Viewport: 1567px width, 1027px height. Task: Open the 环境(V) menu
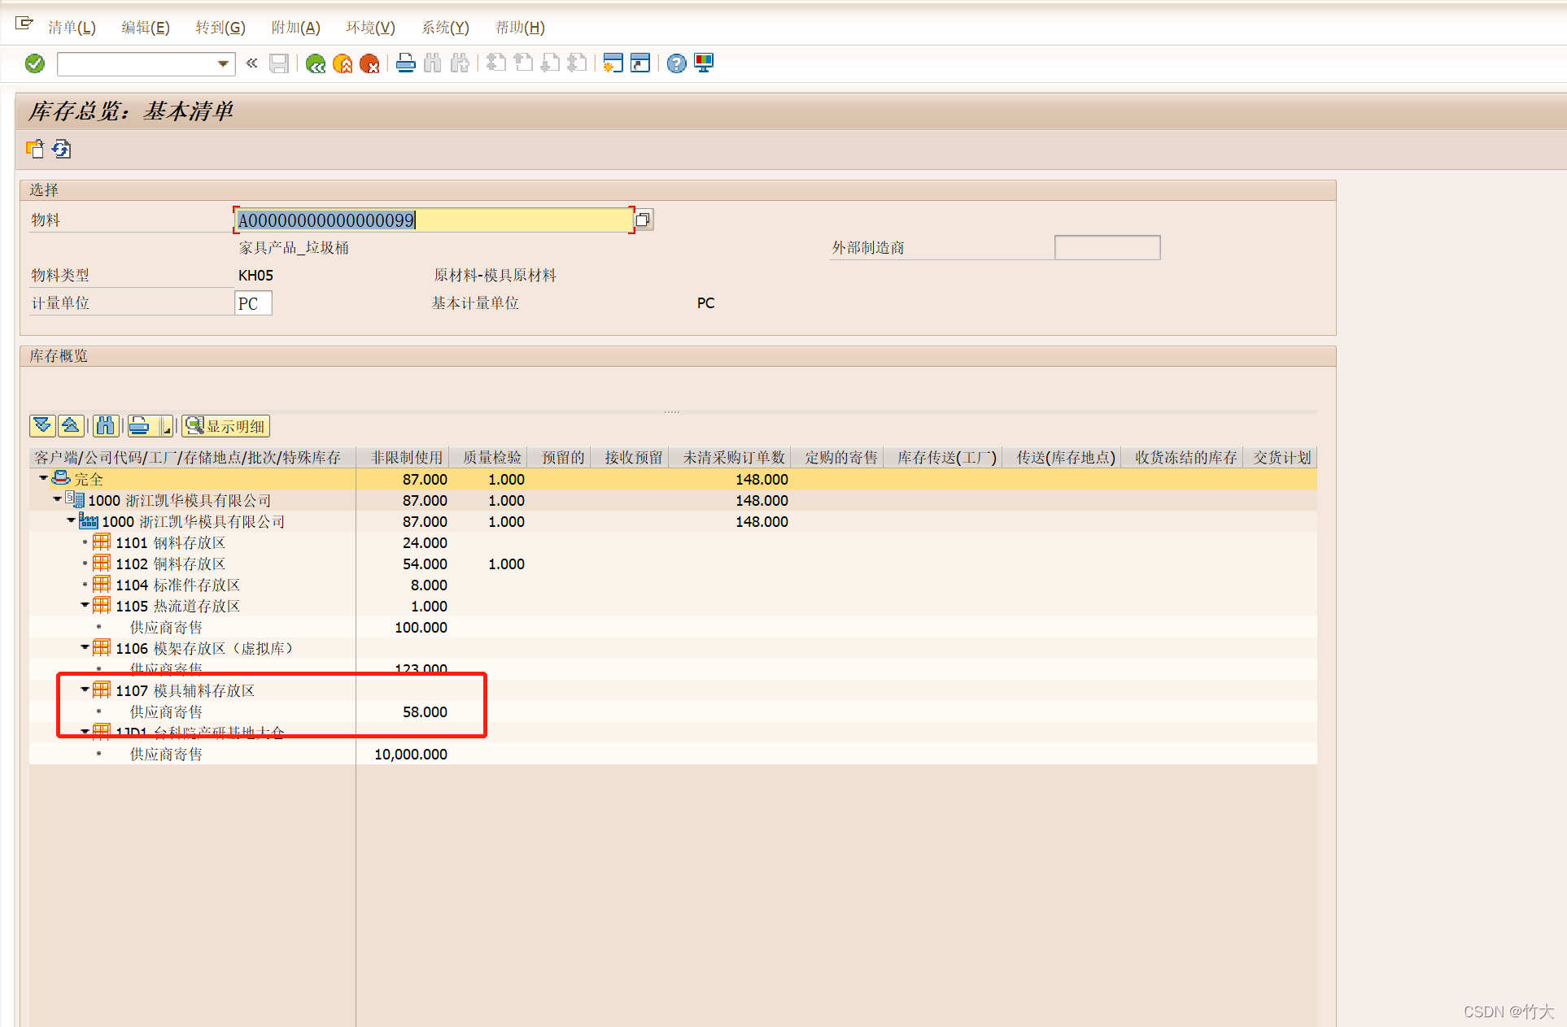tap(370, 28)
